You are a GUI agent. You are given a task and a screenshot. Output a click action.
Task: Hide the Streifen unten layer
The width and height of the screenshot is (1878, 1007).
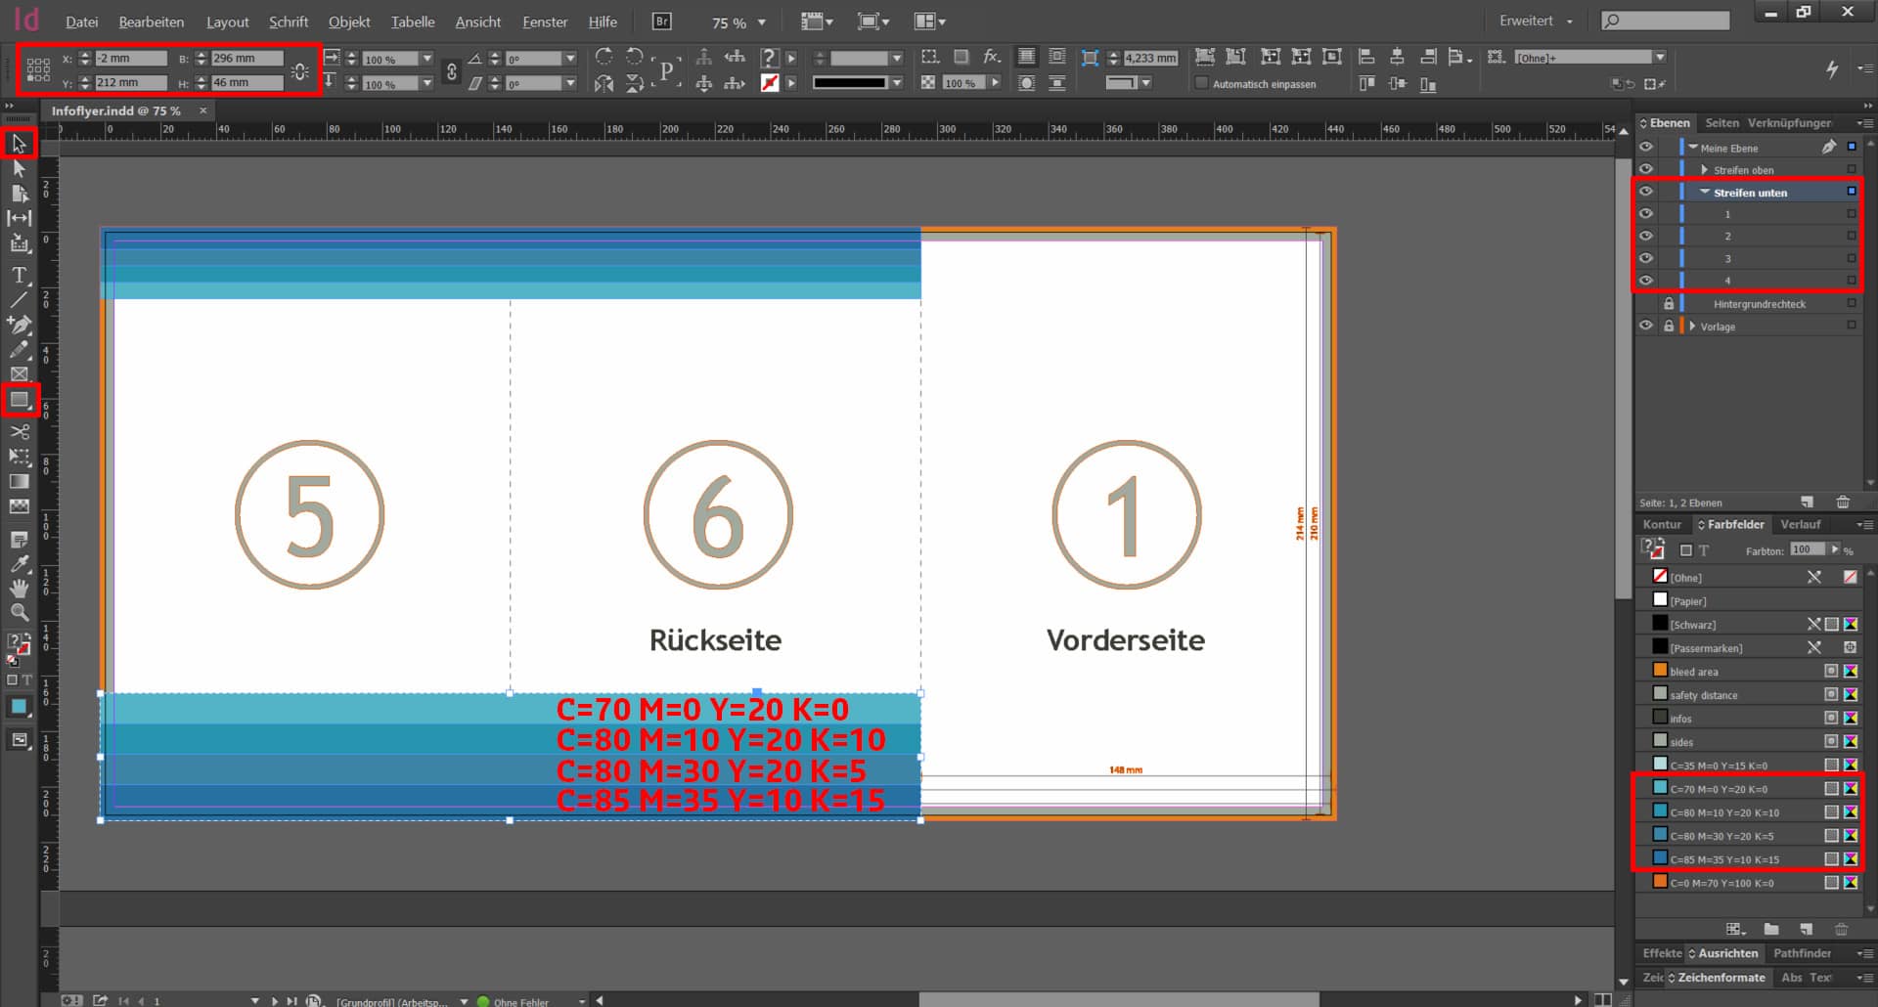click(1646, 192)
